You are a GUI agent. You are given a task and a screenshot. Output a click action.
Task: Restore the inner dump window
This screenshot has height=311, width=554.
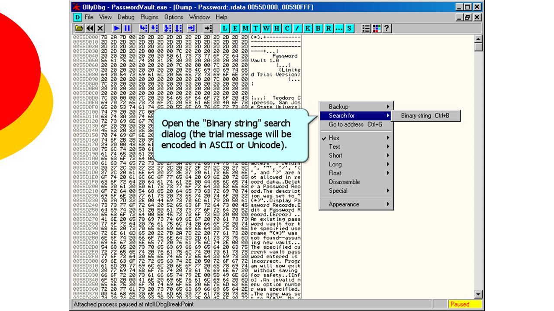[468, 17]
